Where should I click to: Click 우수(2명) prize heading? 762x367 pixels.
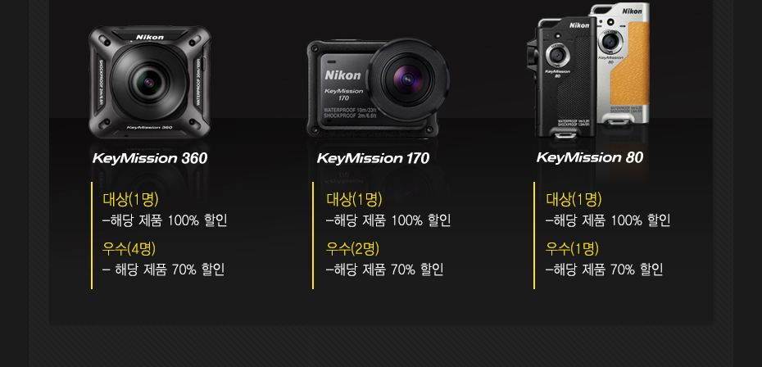pyautogui.click(x=352, y=249)
